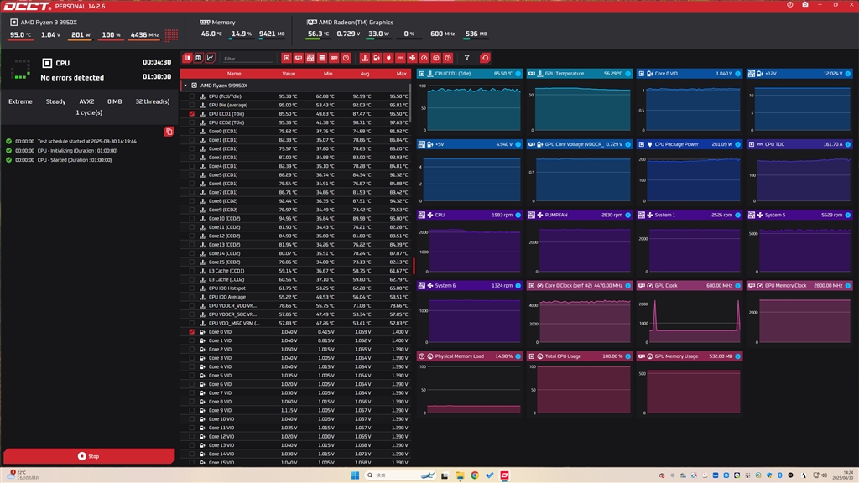
Task: Click panel icon on CPU TDC graph header
Action: [x=752, y=144]
